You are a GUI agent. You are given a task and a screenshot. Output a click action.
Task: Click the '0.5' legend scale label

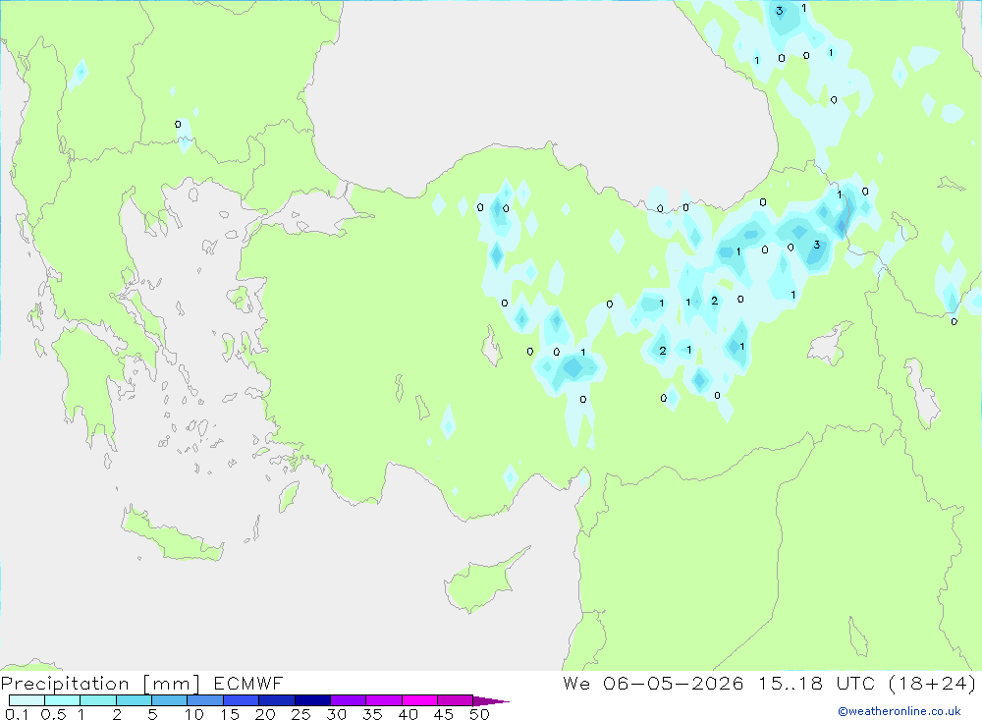53,714
